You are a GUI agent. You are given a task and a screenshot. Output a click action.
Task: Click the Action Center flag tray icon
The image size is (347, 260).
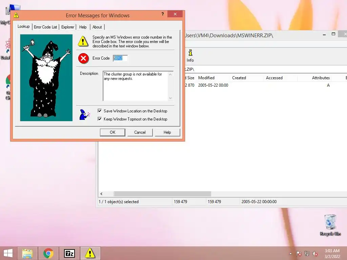(x=299, y=254)
